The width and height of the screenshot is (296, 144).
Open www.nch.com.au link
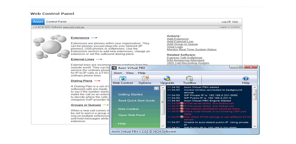[73, 27]
